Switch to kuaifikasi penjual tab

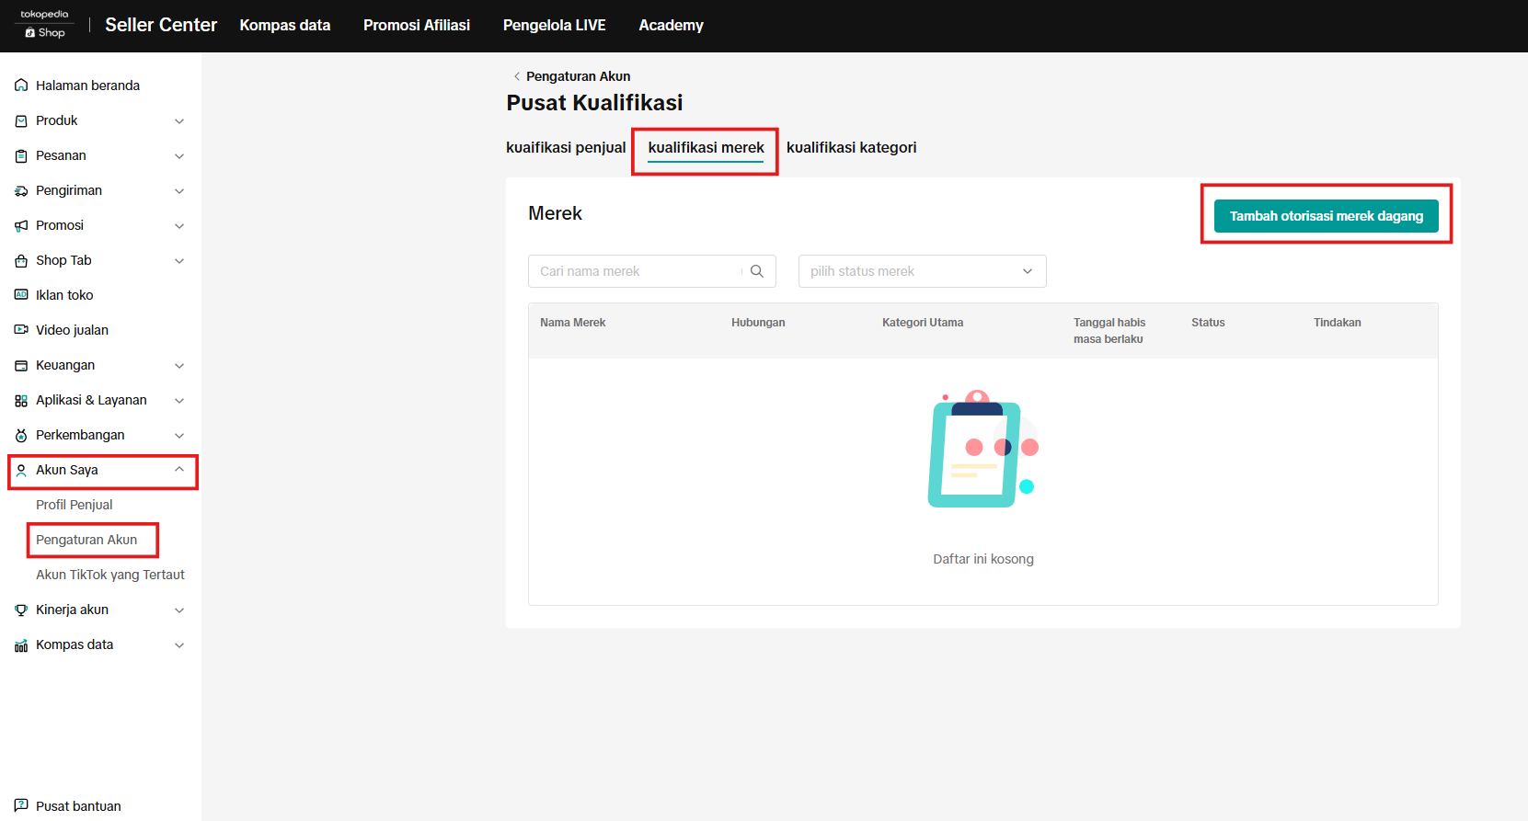[x=566, y=148]
